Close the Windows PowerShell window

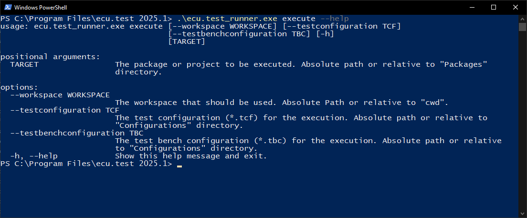[x=514, y=7]
